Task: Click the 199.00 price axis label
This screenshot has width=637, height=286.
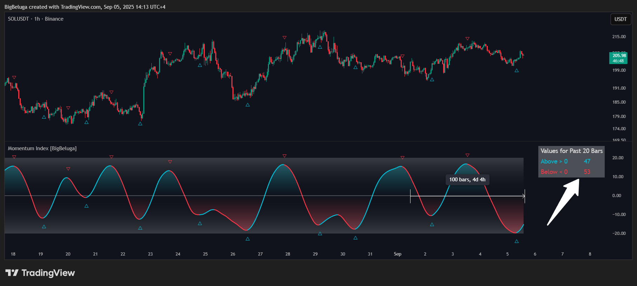Action: pyautogui.click(x=619, y=70)
